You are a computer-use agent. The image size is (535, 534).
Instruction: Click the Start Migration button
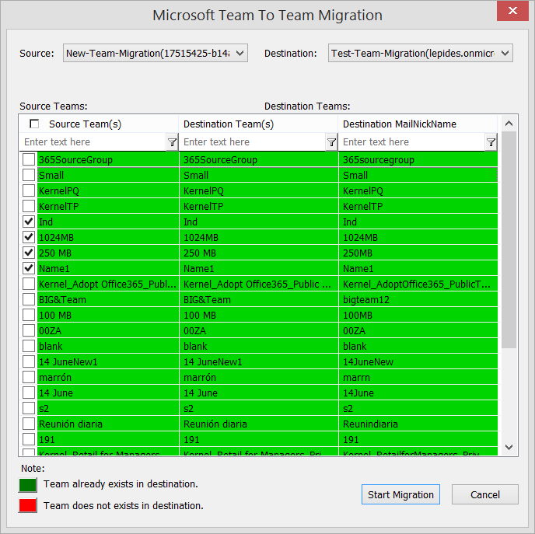[x=400, y=494]
